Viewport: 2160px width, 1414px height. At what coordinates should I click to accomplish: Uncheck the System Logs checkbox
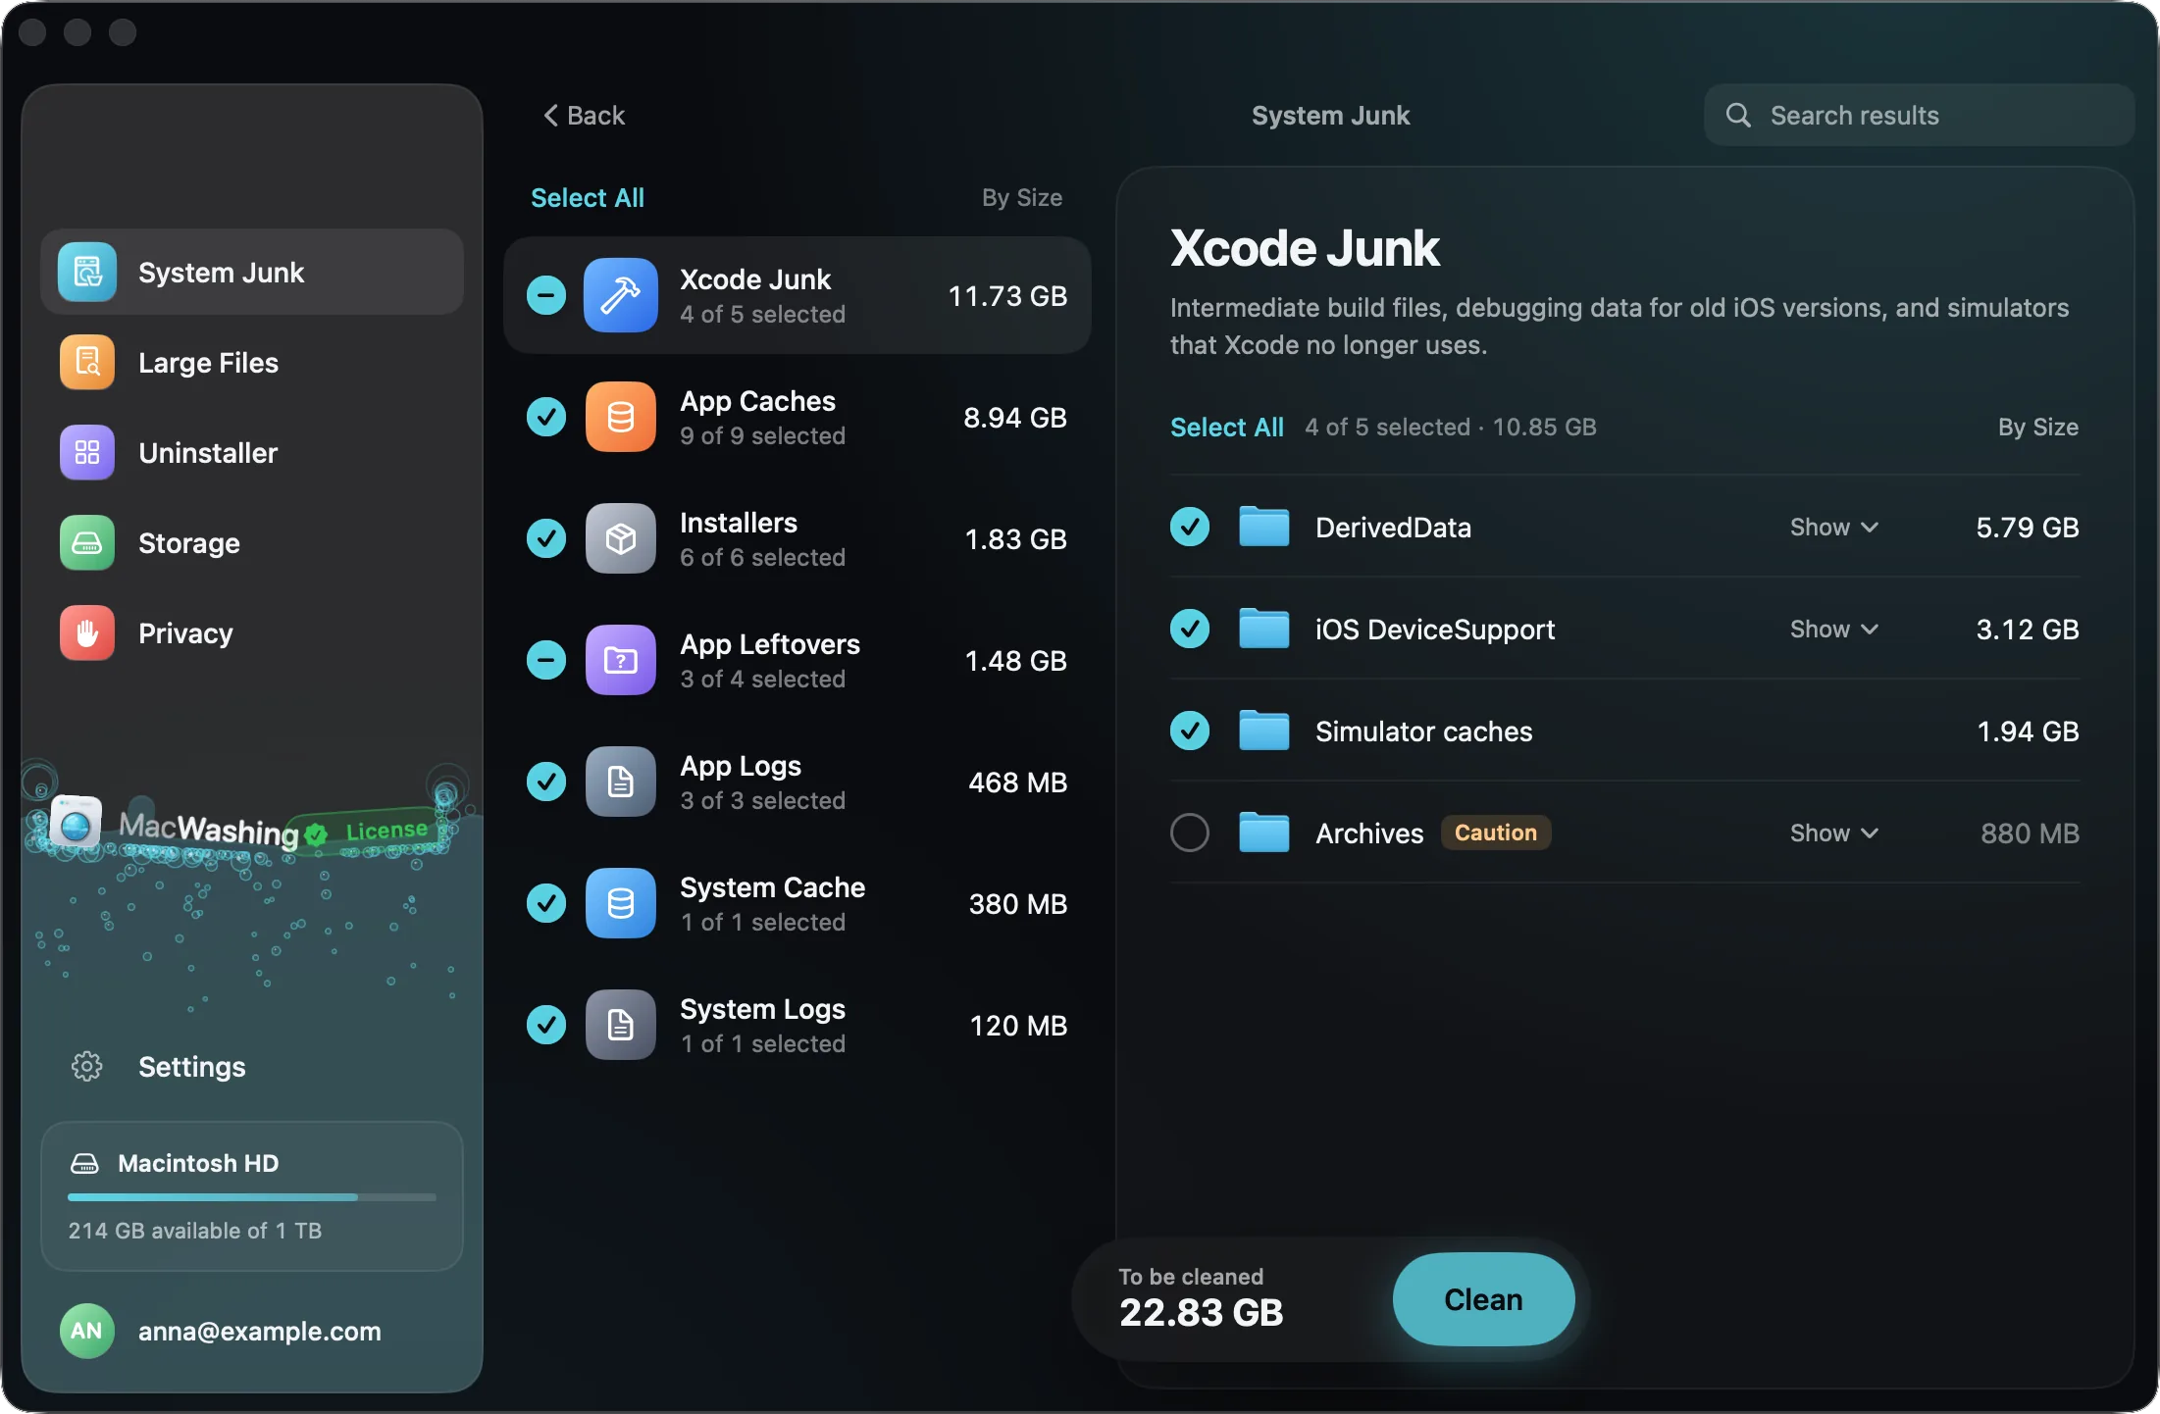pos(546,1025)
